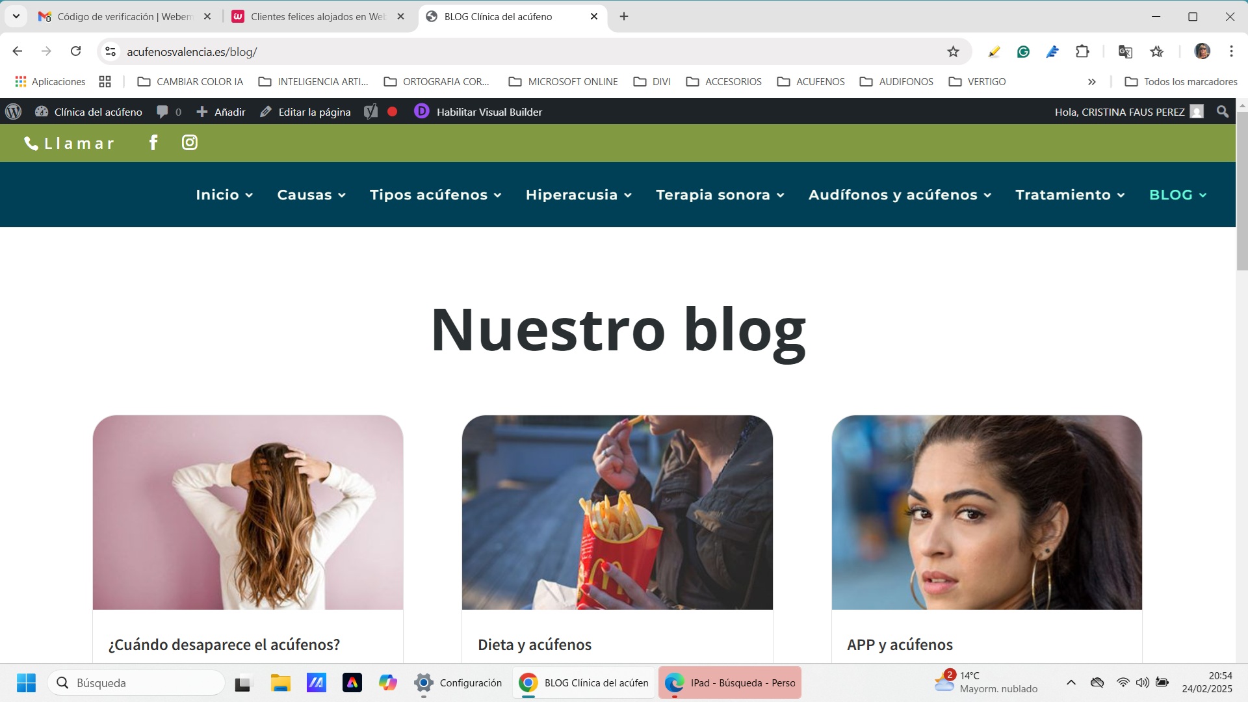
Task: Click the Windows Búsqueda search box
Action: (136, 682)
